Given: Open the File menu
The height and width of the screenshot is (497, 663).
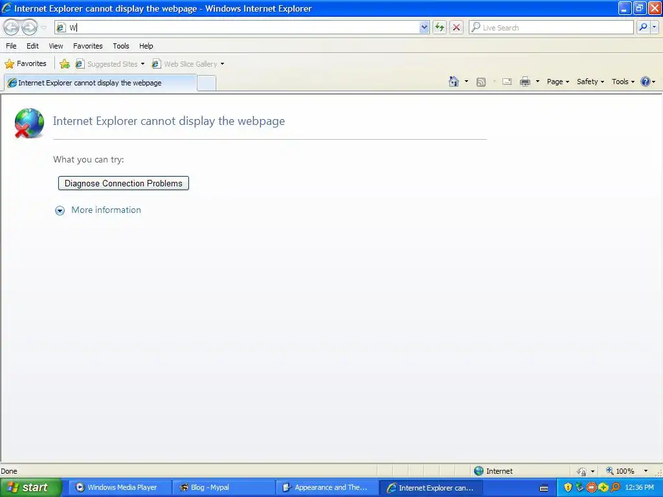Looking at the screenshot, I should tap(12, 46).
